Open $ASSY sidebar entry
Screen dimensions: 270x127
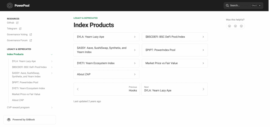26,75
